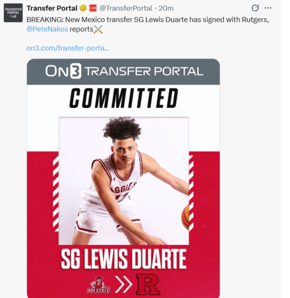Click the On3 Transfer Portal banner header
This screenshot has width=290, height=298.
point(123,72)
